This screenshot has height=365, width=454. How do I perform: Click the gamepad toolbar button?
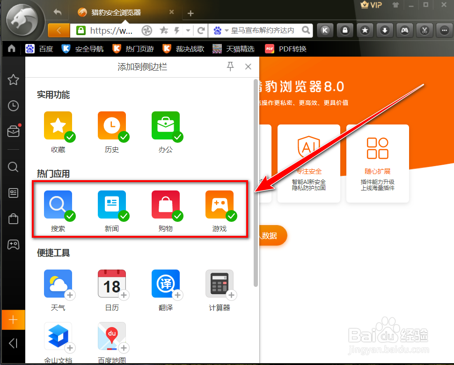click(x=404, y=30)
